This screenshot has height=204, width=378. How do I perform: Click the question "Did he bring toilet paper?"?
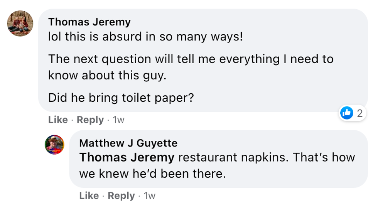point(121,98)
